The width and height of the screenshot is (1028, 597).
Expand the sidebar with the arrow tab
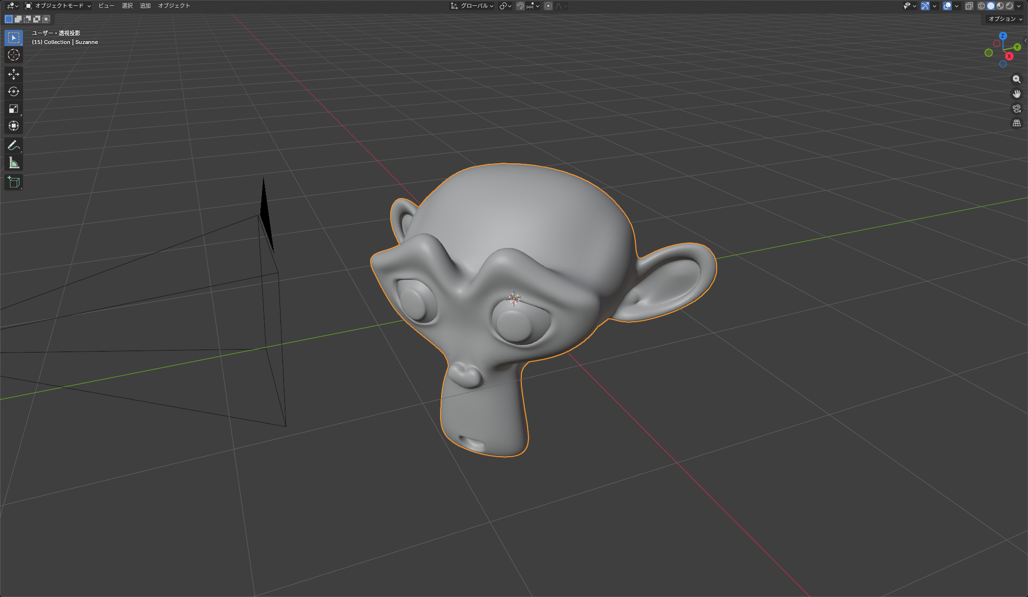pos(1026,41)
